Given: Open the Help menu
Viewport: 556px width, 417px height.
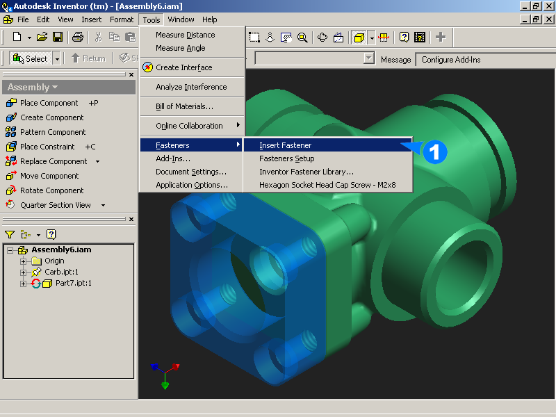Looking at the screenshot, I should tap(210, 19).
